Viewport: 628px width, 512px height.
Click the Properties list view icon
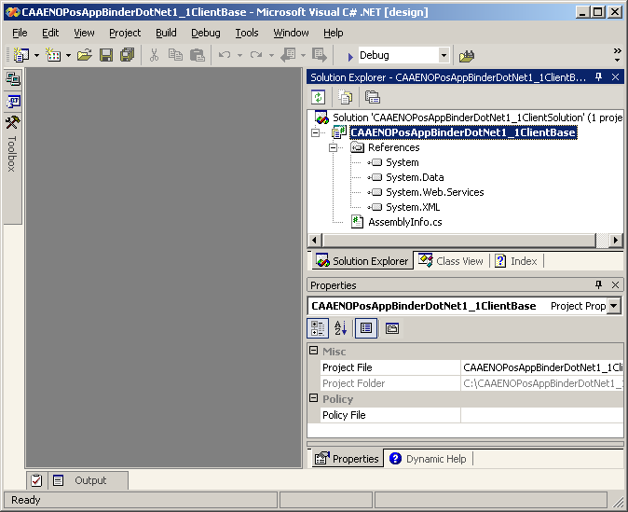click(366, 328)
